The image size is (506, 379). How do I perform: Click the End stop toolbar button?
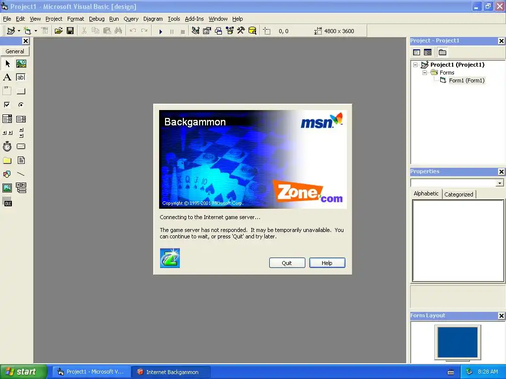183,32
